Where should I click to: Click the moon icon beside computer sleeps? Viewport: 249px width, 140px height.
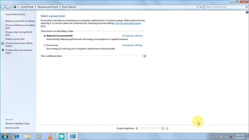[x=3, y=50]
